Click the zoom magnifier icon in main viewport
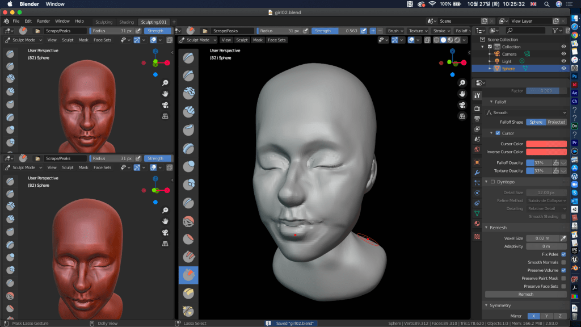Image resolution: width=581 pixels, height=327 pixels. pos(462,83)
